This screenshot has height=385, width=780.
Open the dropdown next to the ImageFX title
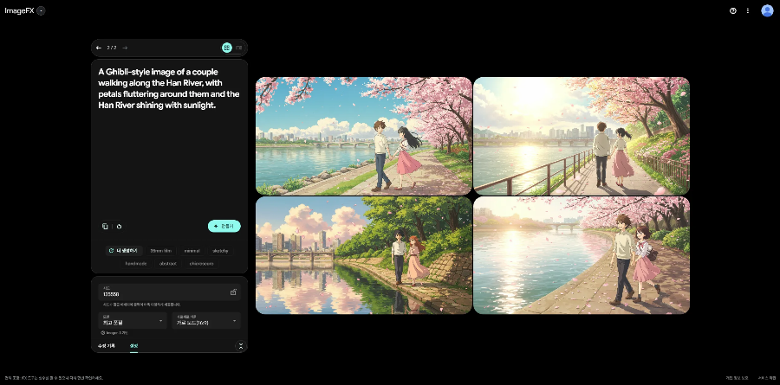[41, 10]
